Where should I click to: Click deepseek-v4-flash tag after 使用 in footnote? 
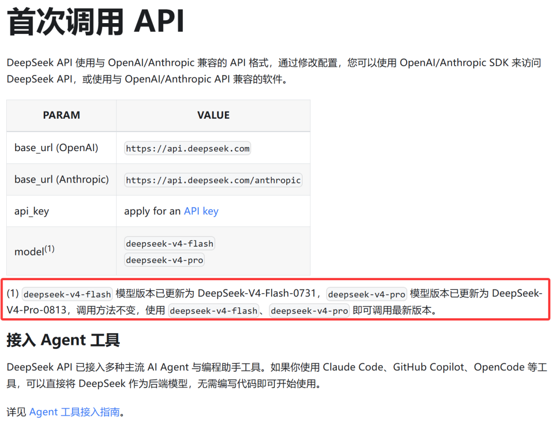[x=214, y=310]
